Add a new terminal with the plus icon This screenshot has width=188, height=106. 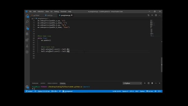click(x=145, y=83)
